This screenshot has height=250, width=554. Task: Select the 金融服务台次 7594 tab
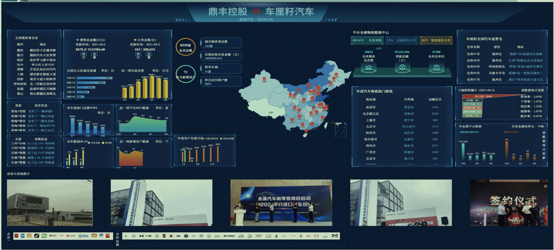click(401, 40)
